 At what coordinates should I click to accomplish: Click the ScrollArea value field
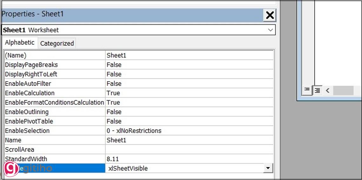[x=189, y=150]
